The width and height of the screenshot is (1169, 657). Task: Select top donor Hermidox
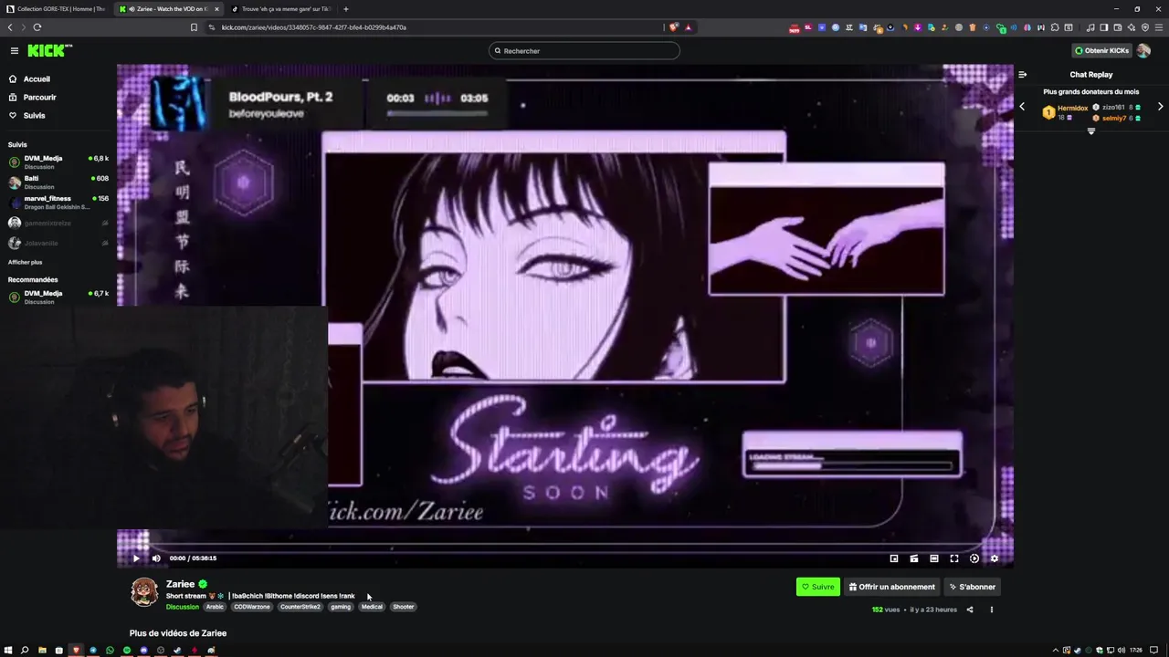(1066, 112)
